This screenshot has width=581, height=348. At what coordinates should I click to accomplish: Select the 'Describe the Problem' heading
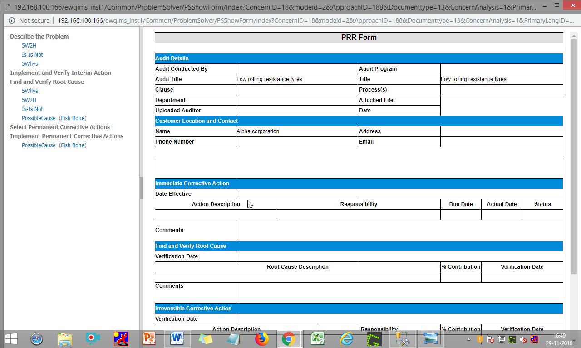(39, 36)
